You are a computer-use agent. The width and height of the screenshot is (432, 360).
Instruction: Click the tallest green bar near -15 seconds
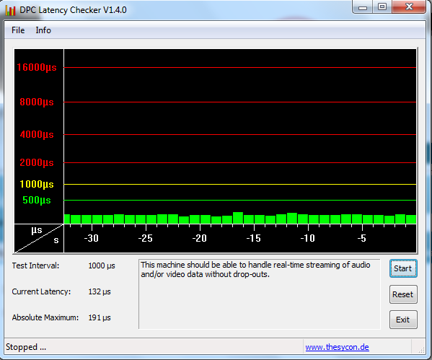(x=238, y=218)
